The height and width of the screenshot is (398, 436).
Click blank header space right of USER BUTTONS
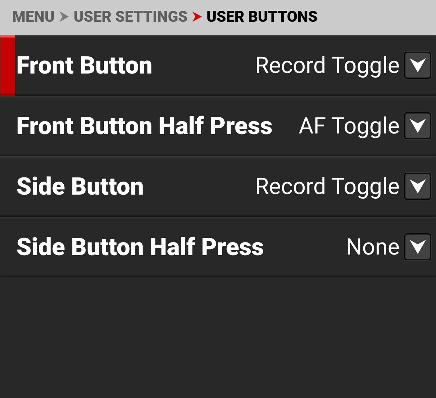(x=378, y=17)
